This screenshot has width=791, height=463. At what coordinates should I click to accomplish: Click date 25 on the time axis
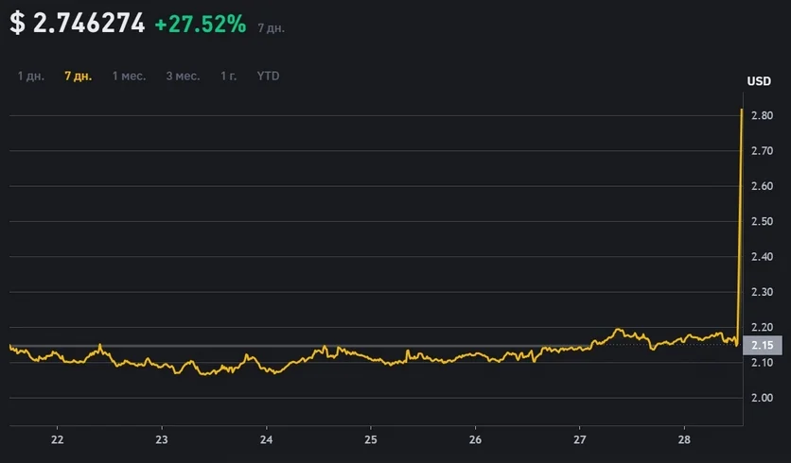point(371,439)
